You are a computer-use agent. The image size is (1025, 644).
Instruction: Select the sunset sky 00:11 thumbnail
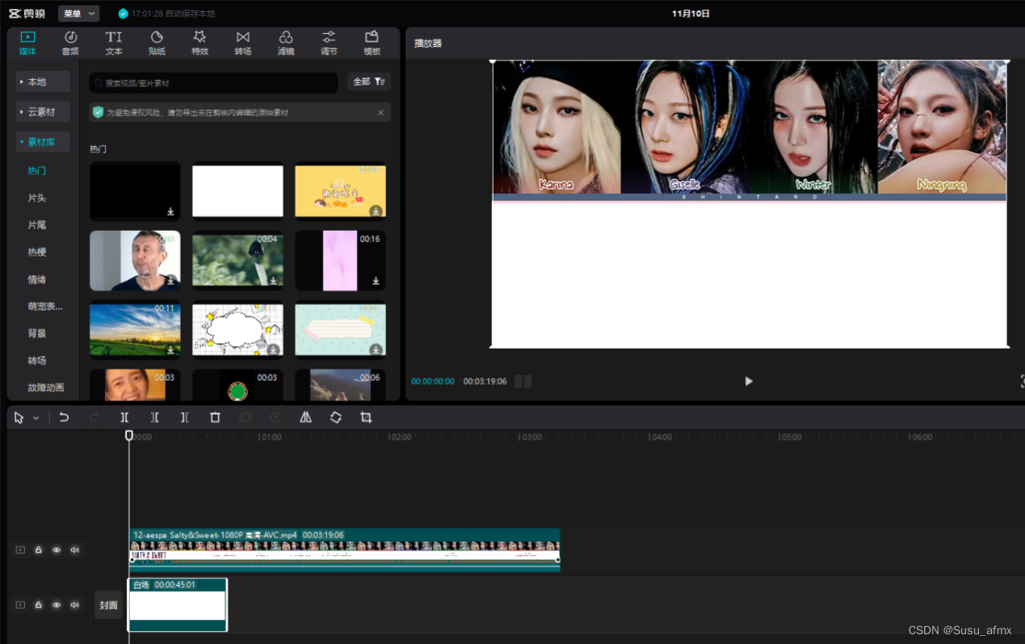pyautogui.click(x=135, y=328)
